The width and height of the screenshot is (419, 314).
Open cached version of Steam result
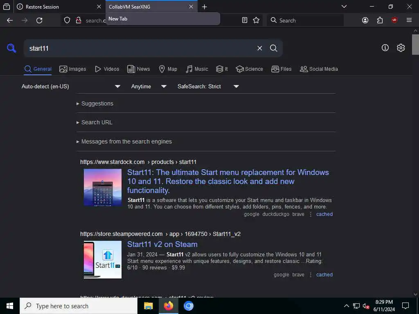324,275
